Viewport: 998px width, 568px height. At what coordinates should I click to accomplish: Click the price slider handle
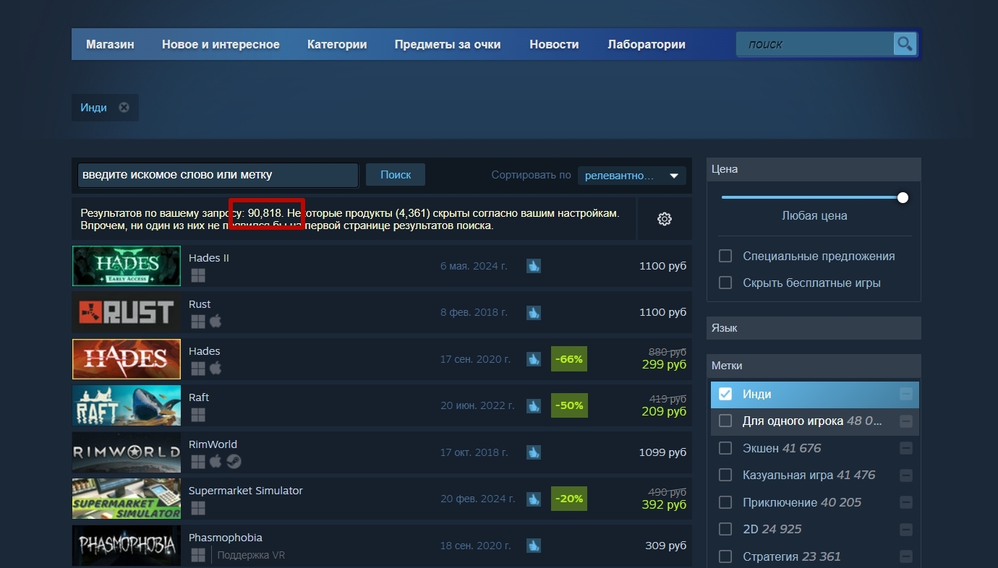(903, 197)
